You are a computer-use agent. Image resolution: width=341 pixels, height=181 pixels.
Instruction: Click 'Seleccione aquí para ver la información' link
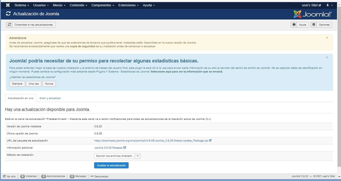point(187,72)
